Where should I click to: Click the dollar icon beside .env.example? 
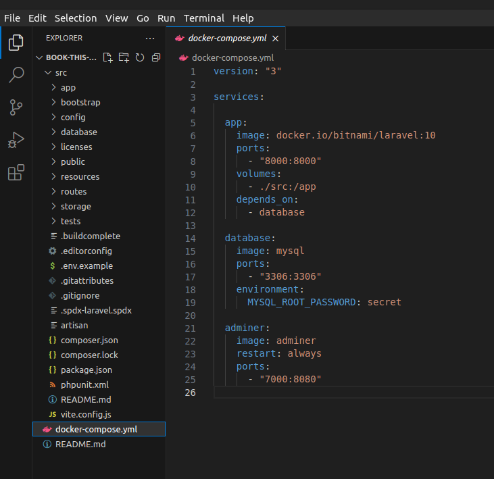point(53,266)
